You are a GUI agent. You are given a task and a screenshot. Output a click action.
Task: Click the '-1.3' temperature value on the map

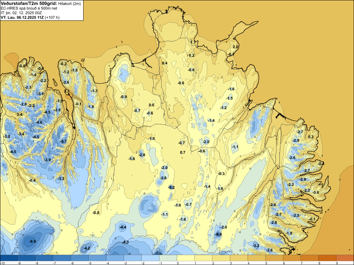[x=94, y=91]
